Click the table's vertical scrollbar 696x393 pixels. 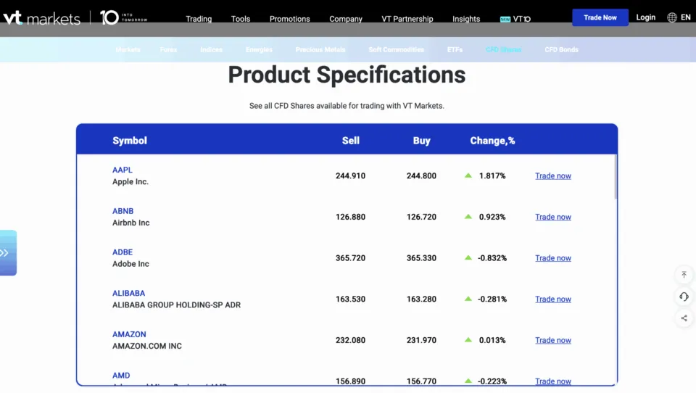(616, 178)
